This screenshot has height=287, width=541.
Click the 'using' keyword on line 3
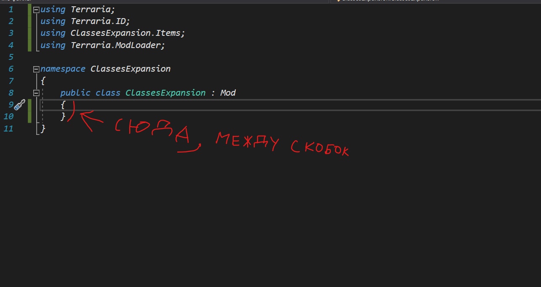[x=53, y=33]
